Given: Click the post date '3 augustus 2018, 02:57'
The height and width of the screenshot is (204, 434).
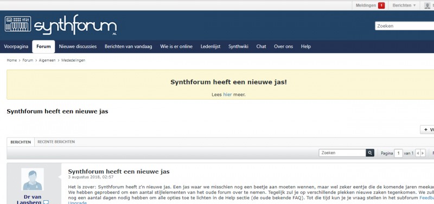Looking at the screenshot, I should (x=91, y=177).
